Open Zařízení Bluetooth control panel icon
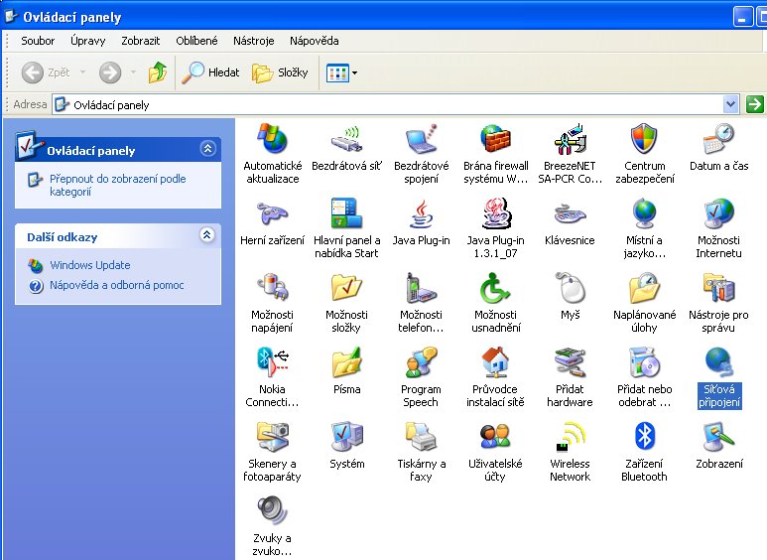Screen dimensions: 767x560 (644, 437)
